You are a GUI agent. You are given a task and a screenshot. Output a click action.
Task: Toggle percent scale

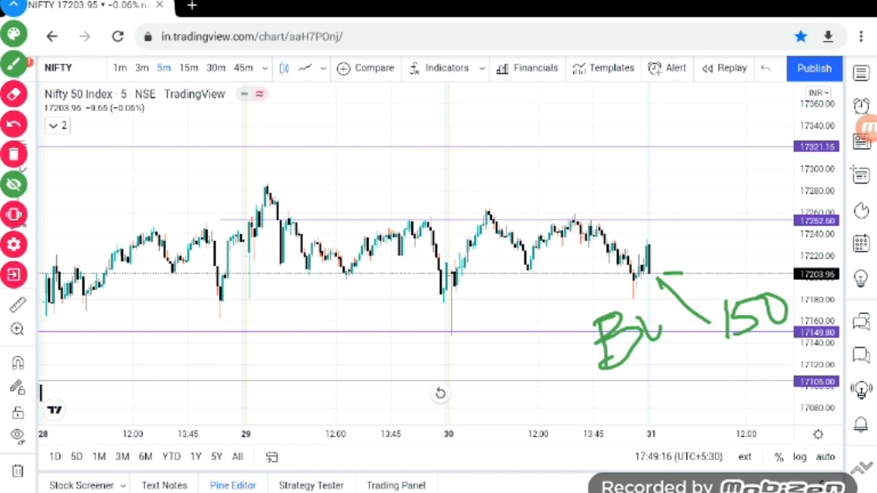click(x=778, y=457)
